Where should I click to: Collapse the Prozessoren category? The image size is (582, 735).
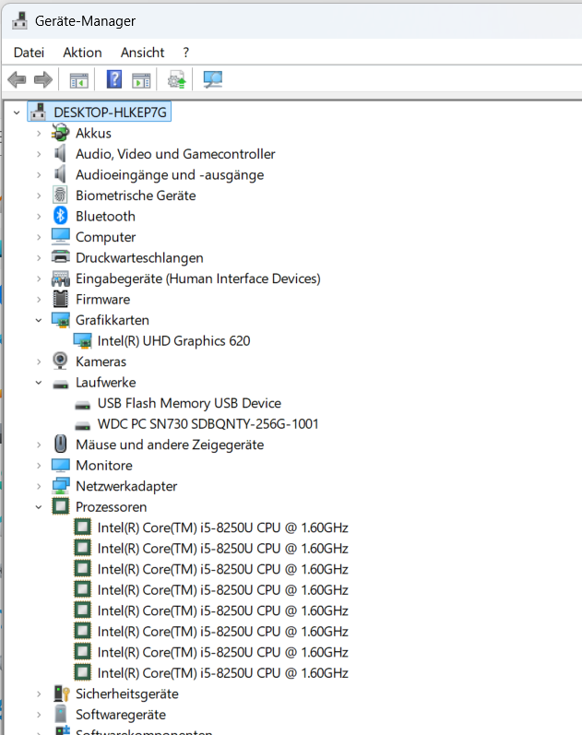[x=39, y=506]
